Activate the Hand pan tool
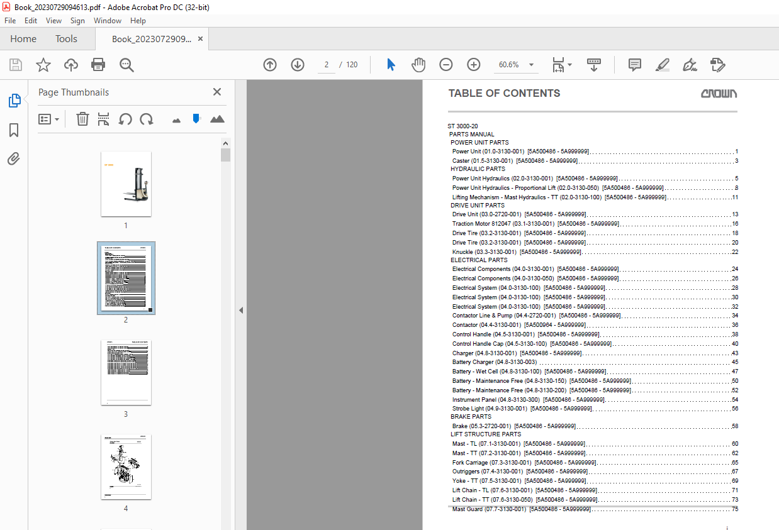 tap(418, 65)
